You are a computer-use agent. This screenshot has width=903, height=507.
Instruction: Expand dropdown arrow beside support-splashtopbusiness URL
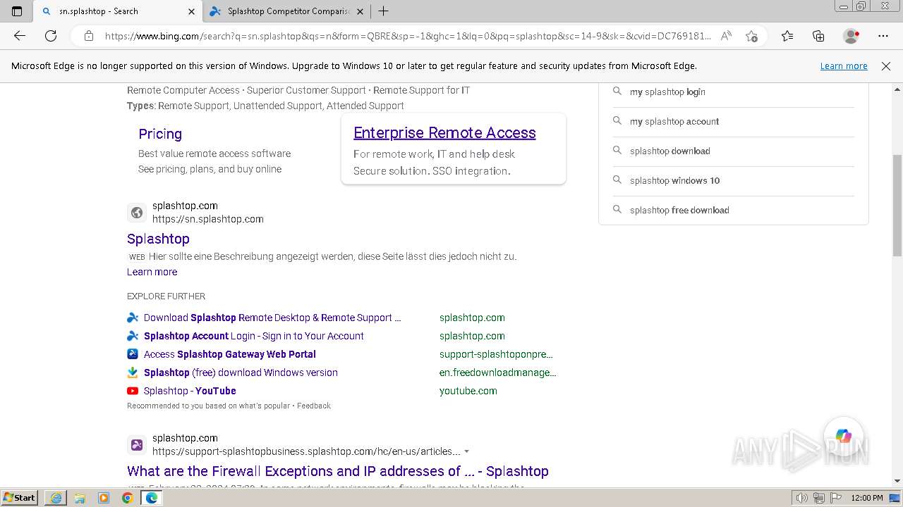click(x=466, y=452)
